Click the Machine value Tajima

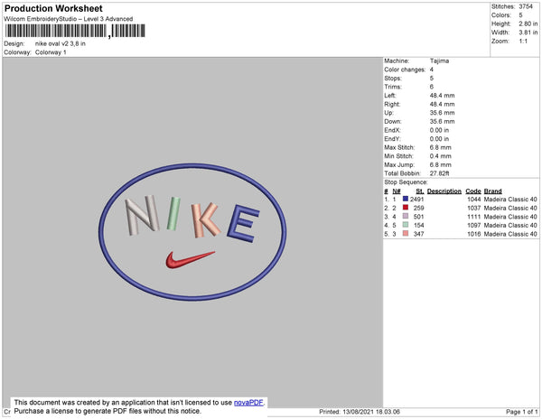point(439,61)
